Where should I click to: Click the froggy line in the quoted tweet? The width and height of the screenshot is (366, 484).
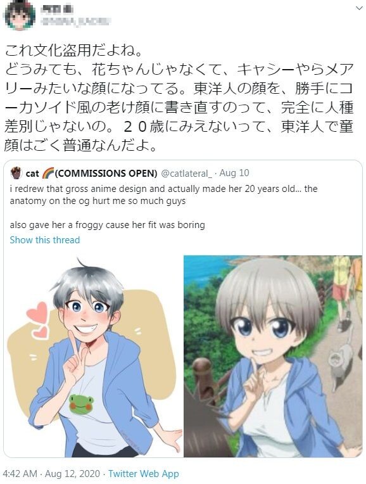[x=107, y=225]
